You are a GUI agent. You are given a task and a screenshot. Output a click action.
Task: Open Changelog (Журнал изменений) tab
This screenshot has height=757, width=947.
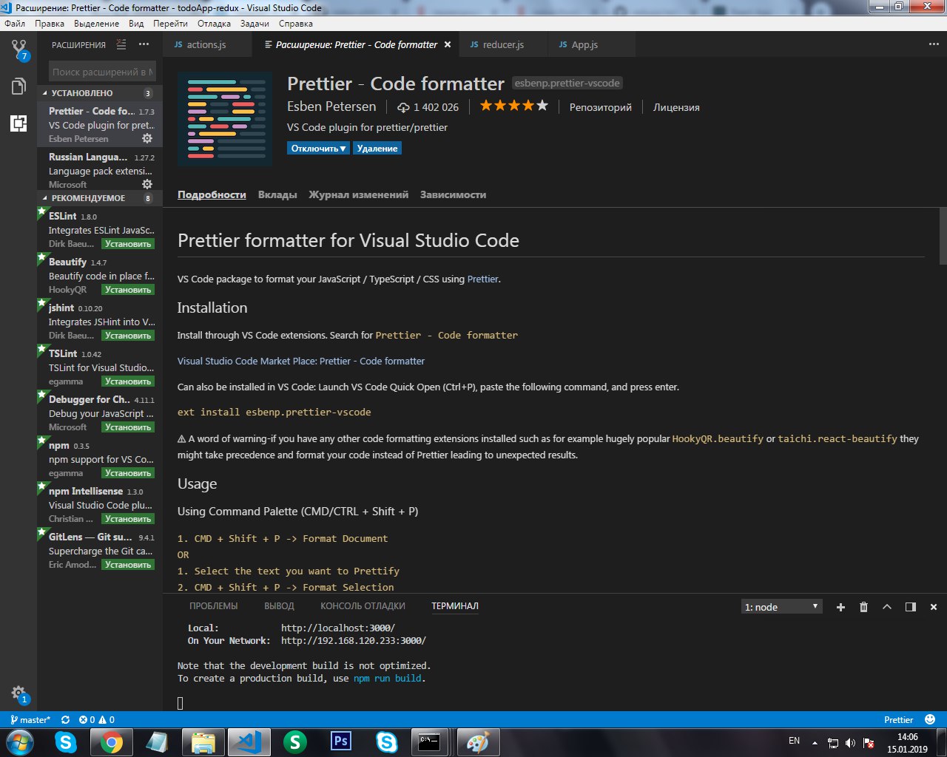click(359, 195)
